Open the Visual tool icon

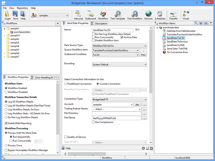pos(186,15)
